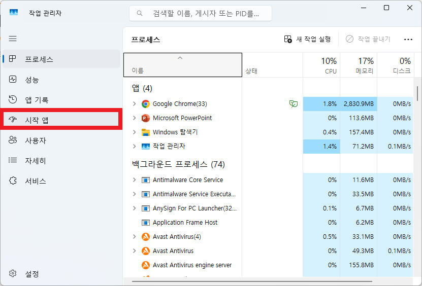Click the horizontal scrollbar at bottom

pyautogui.click(x=252, y=281)
